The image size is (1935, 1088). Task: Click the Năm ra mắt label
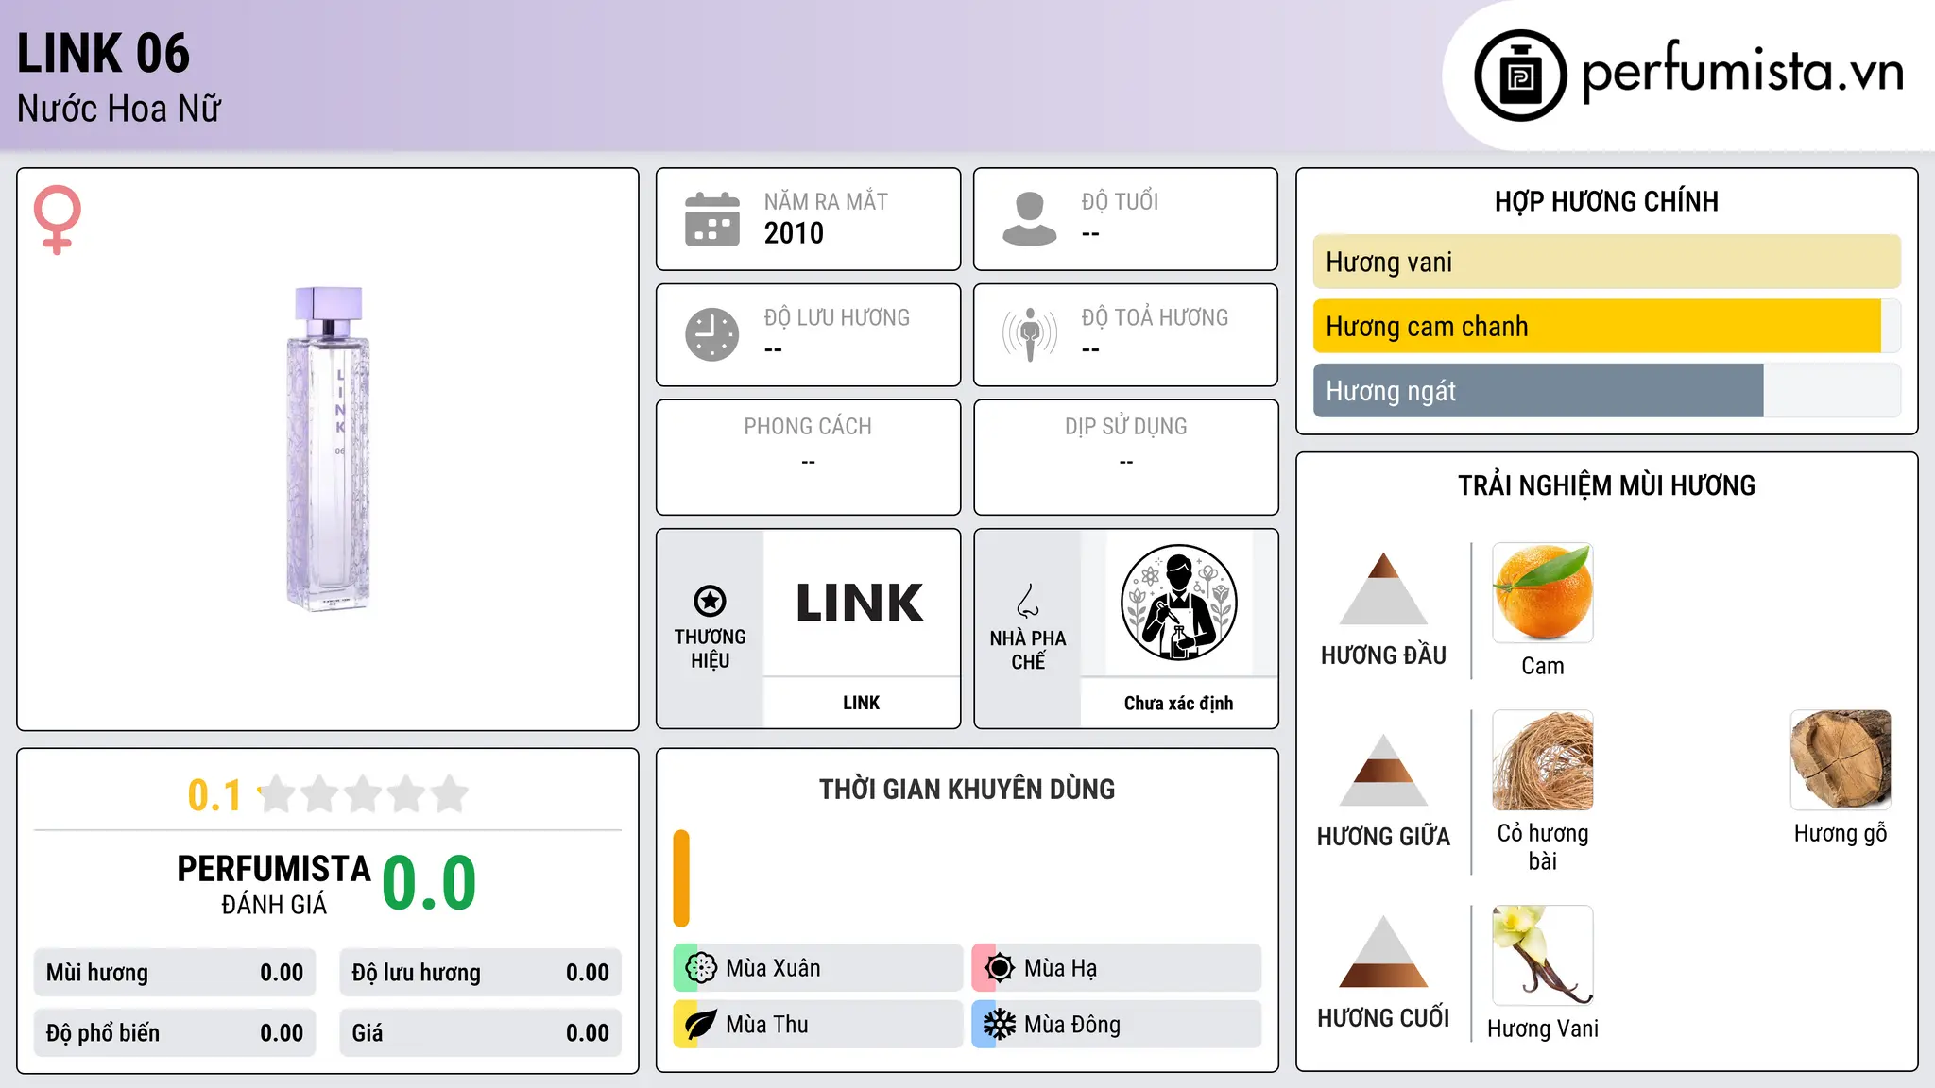(826, 201)
